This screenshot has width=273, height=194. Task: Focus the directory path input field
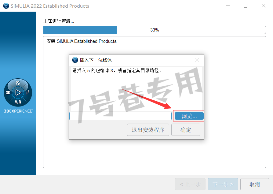tap(121, 116)
